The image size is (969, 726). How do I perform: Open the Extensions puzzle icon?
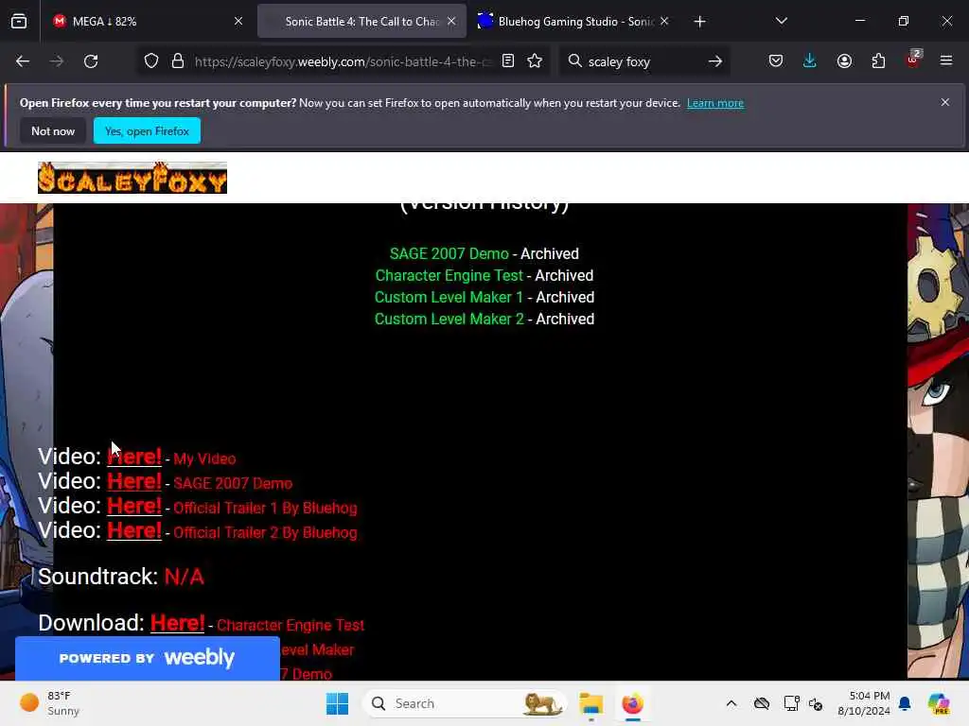[x=878, y=61]
